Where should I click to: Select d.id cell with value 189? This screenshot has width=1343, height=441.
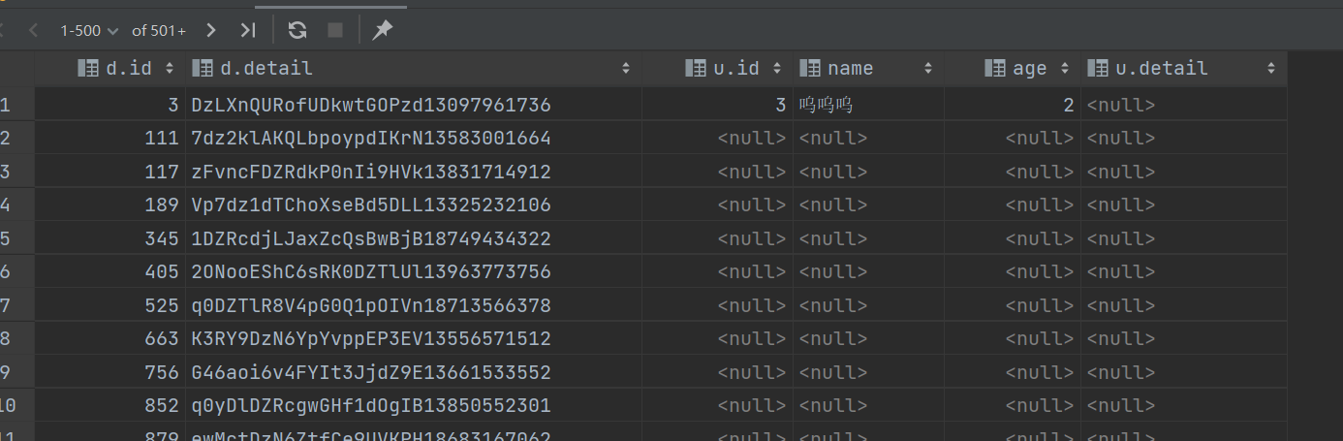pyautogui.click(x=110, y=205)
